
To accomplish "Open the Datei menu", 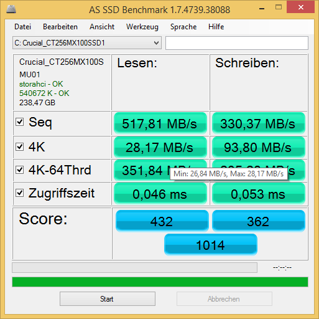I will point(23,27).
